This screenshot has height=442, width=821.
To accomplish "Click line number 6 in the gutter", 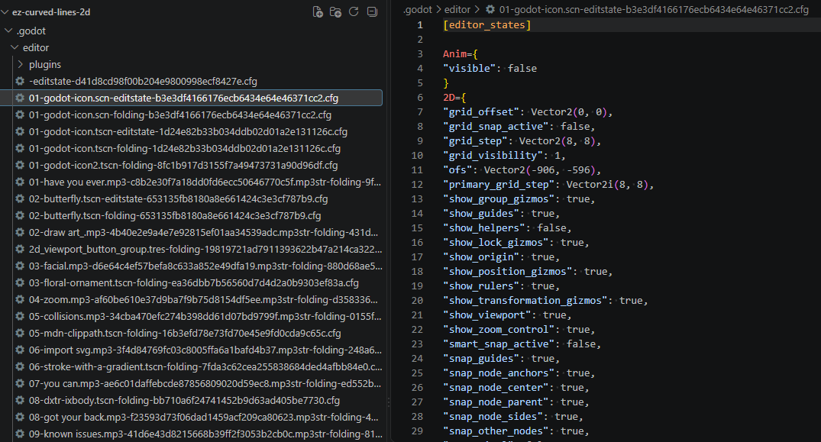I will click(420, 97).
